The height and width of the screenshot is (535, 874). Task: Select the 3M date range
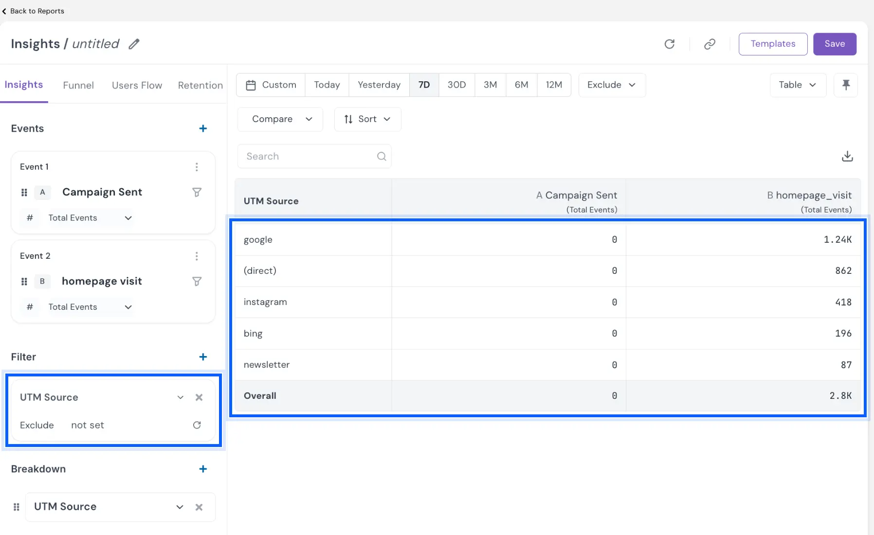tap(491, 85)
